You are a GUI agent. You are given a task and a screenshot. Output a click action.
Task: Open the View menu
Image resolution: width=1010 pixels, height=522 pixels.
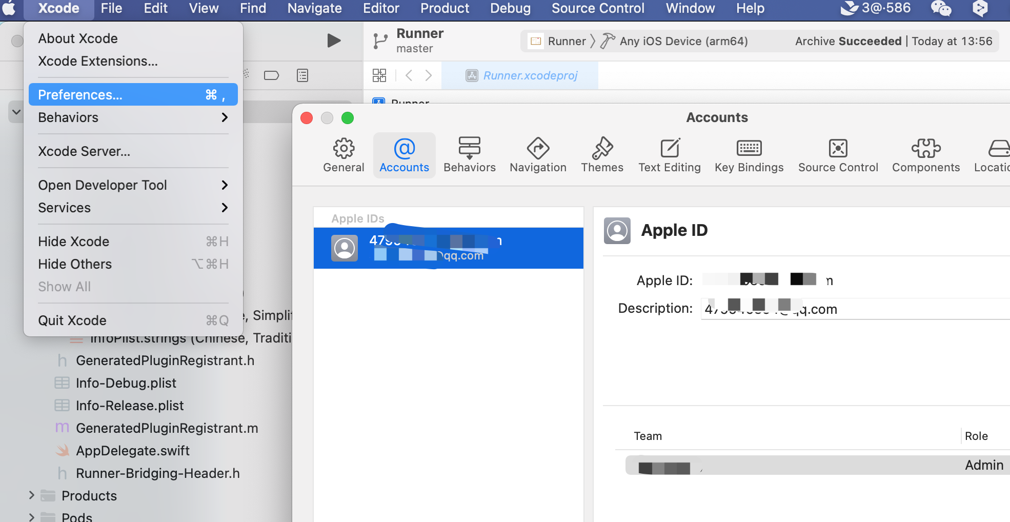204,8
